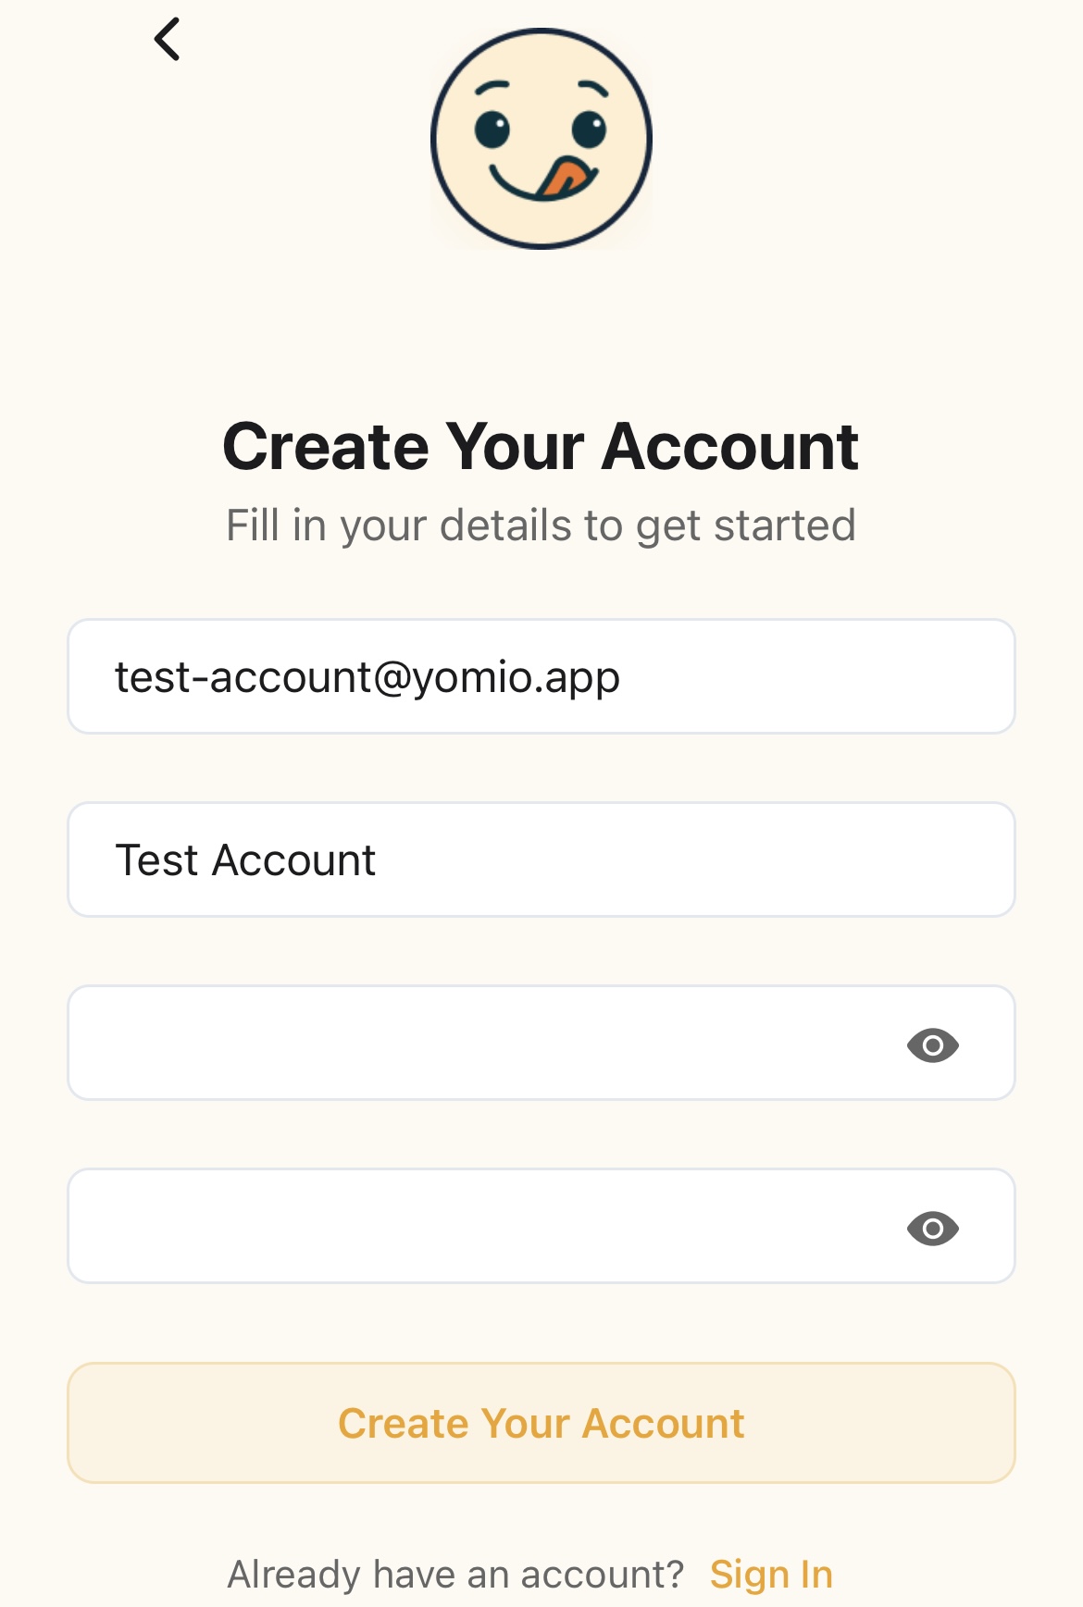This screenshot has width=1083, height=1607.
Task: Show password with the upper eye icon
Action: [932, 1045]
